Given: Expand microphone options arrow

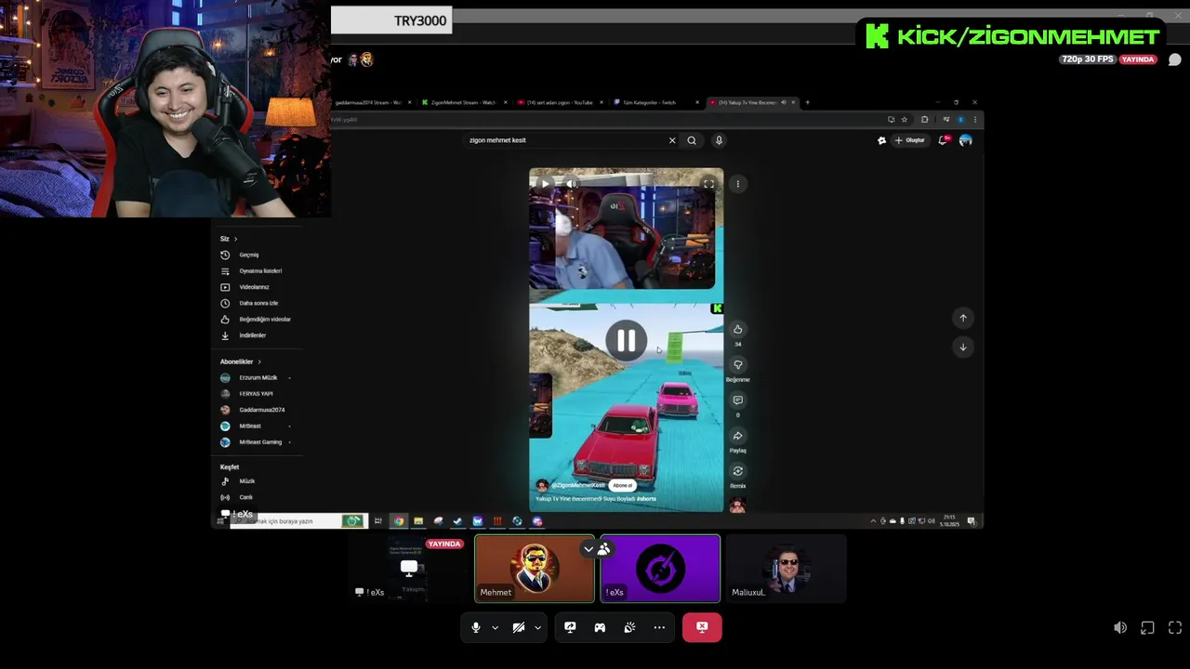Looking at the screenshot, I should click(x=495, y=627).
